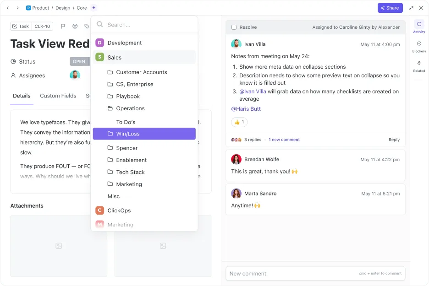Click the search magnifier icon
The width and height of the screenshot is (429, 286).
(100, 25)
